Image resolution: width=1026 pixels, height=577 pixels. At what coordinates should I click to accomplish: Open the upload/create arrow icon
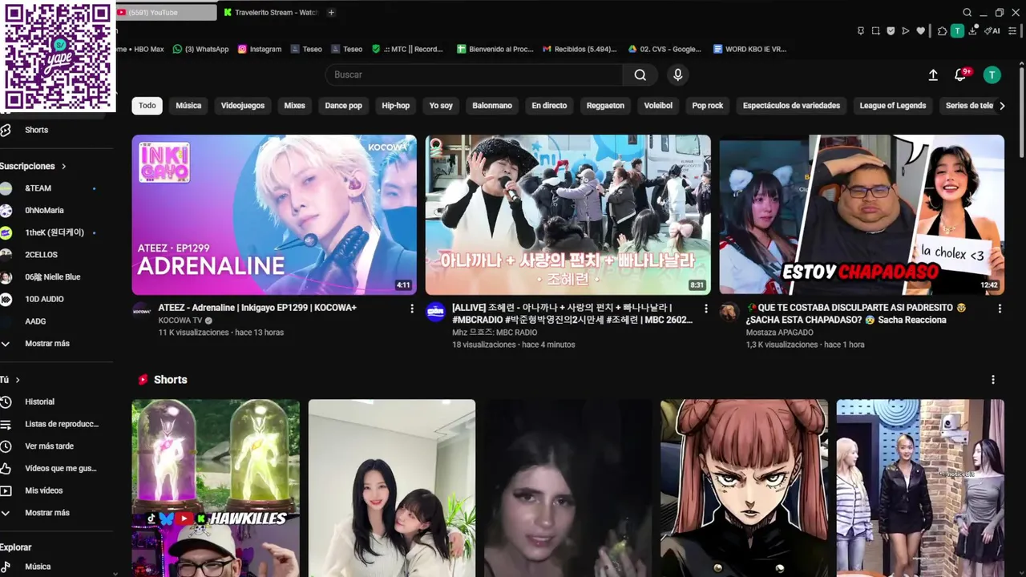tap(933, 75)
